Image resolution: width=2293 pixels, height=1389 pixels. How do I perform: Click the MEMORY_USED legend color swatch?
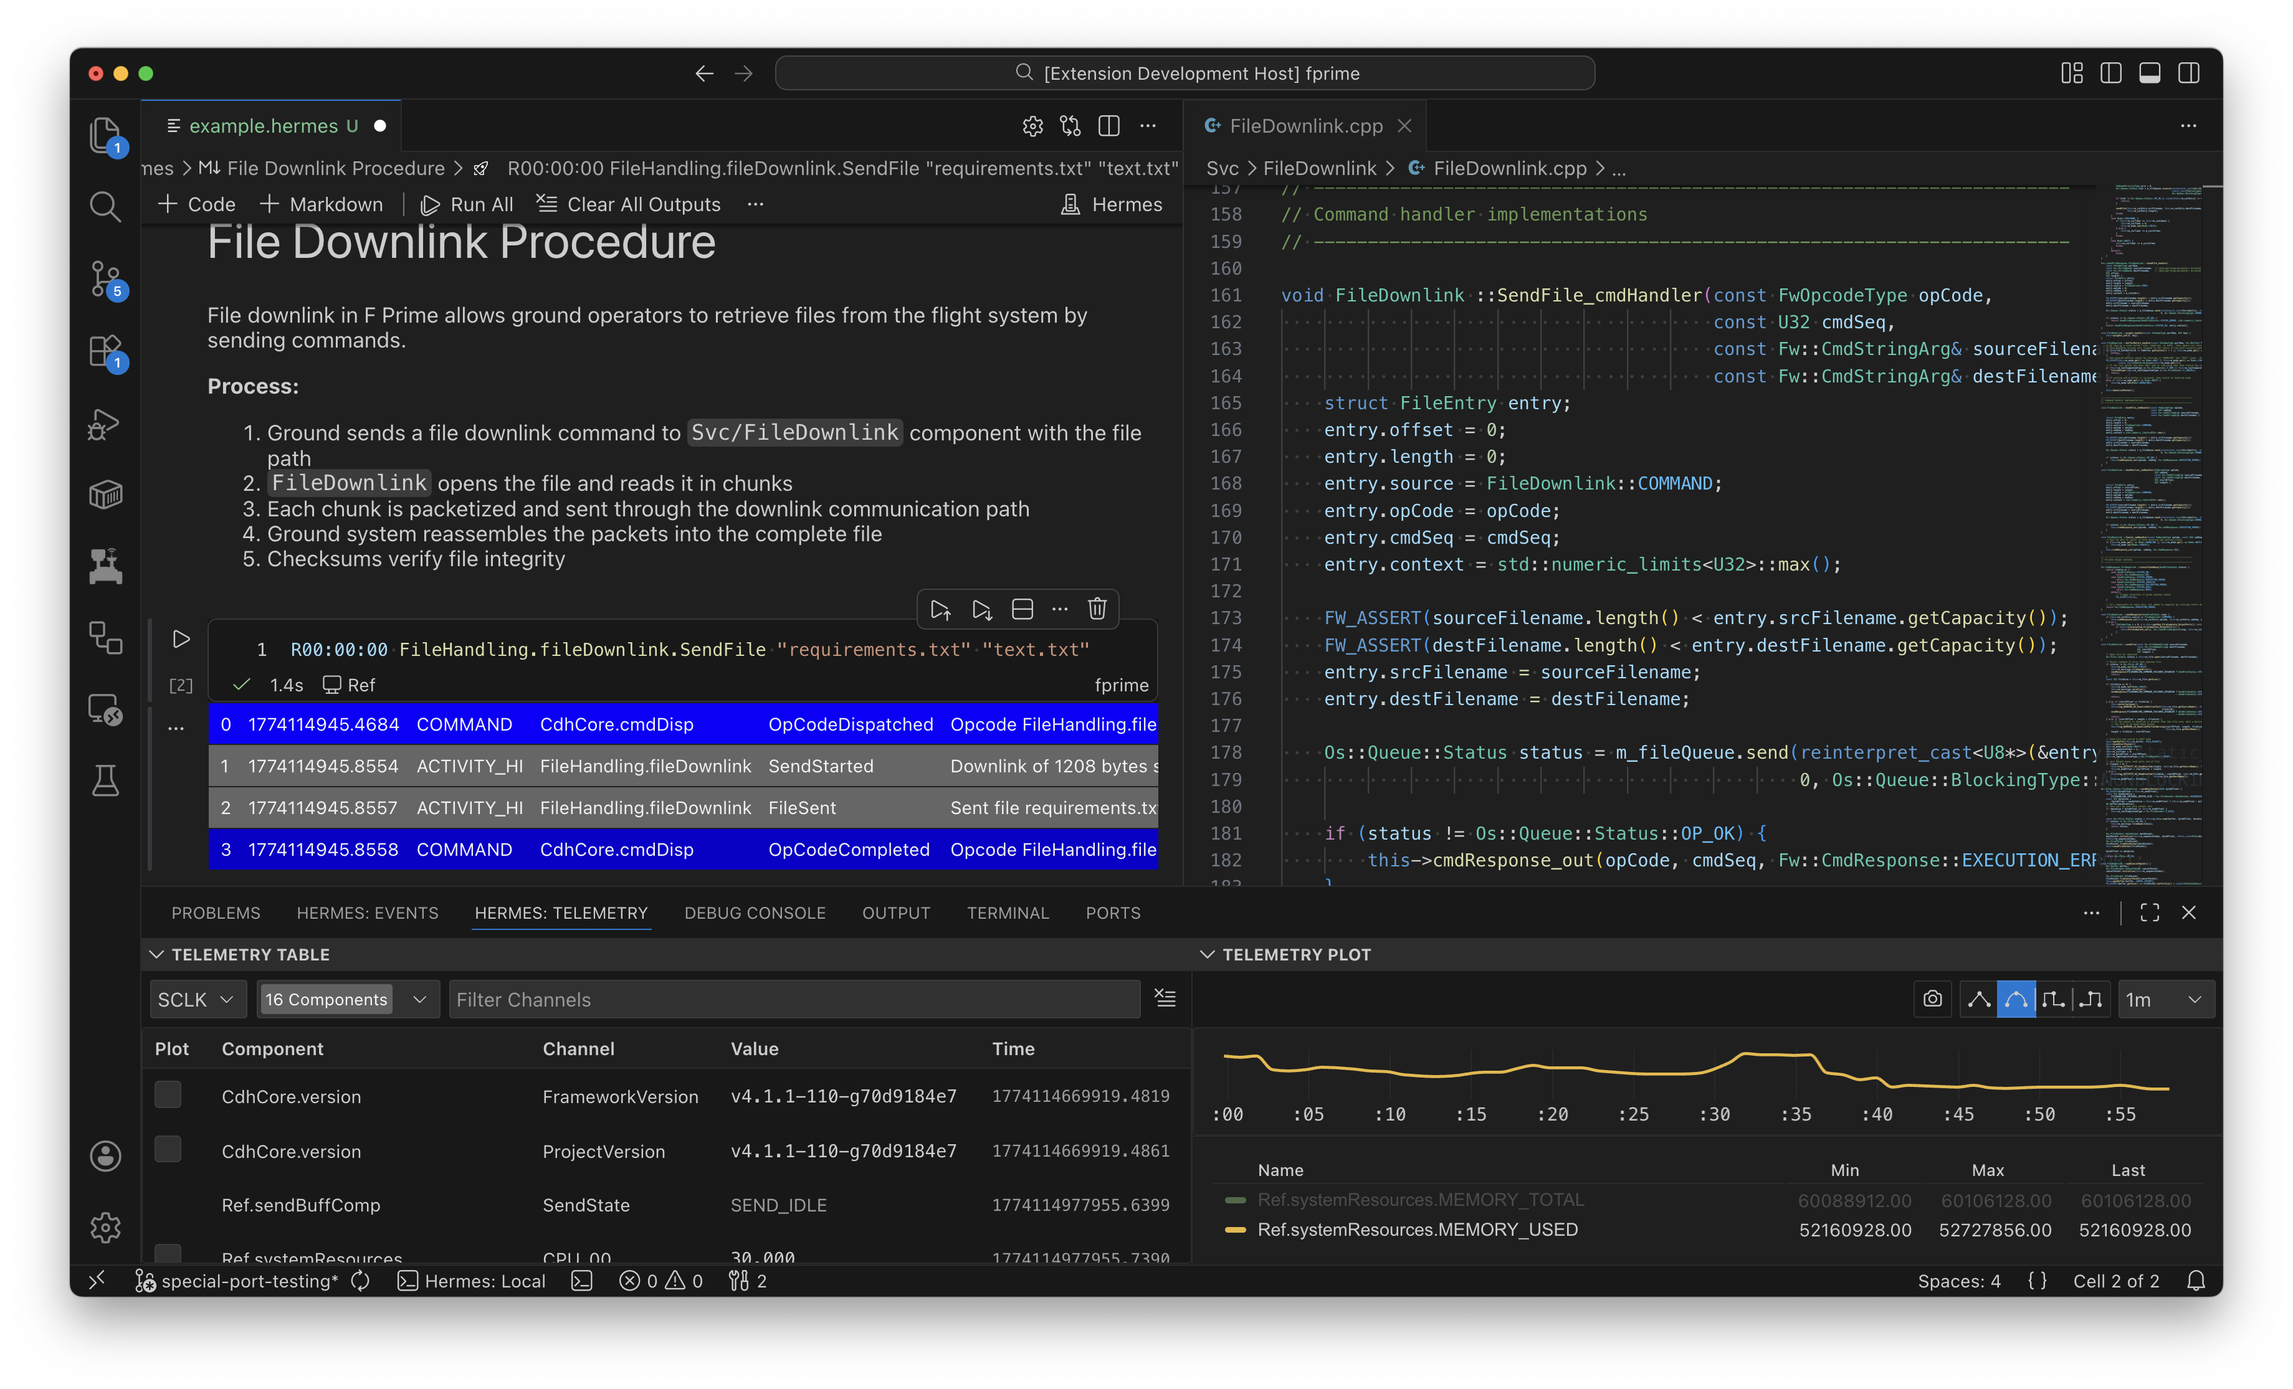(1236, 1230)
